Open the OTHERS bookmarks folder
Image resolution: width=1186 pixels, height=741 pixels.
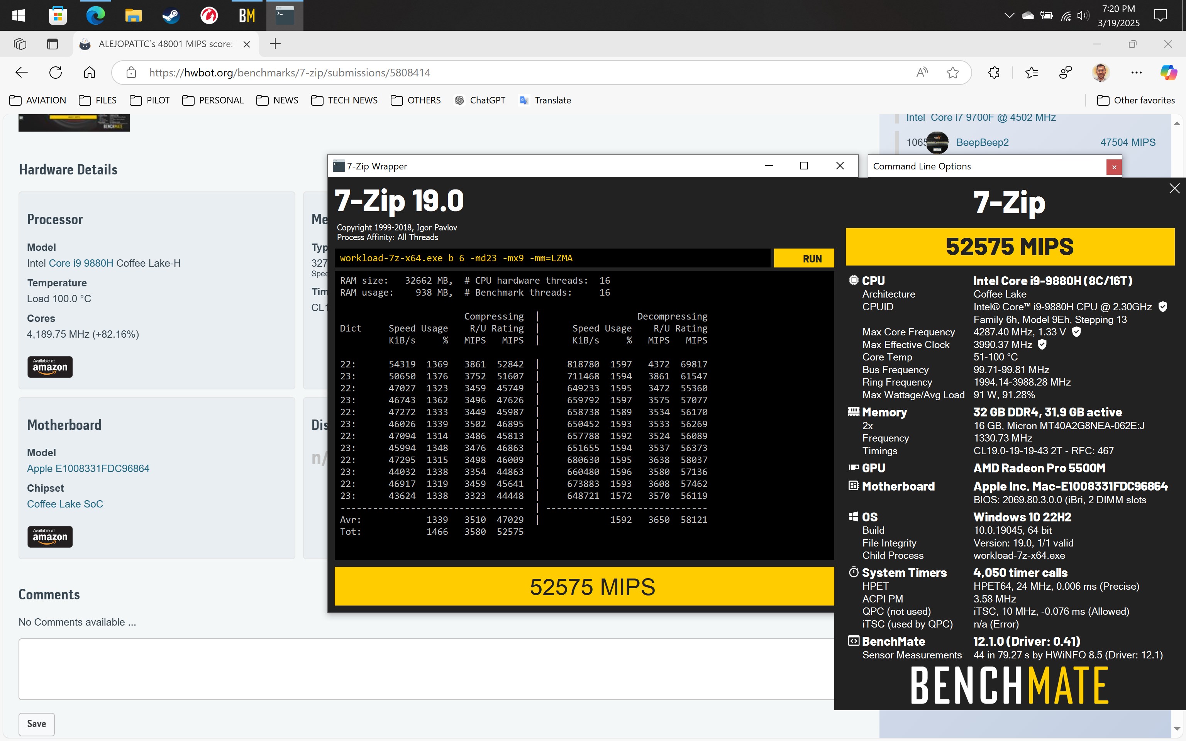[415, 100]
